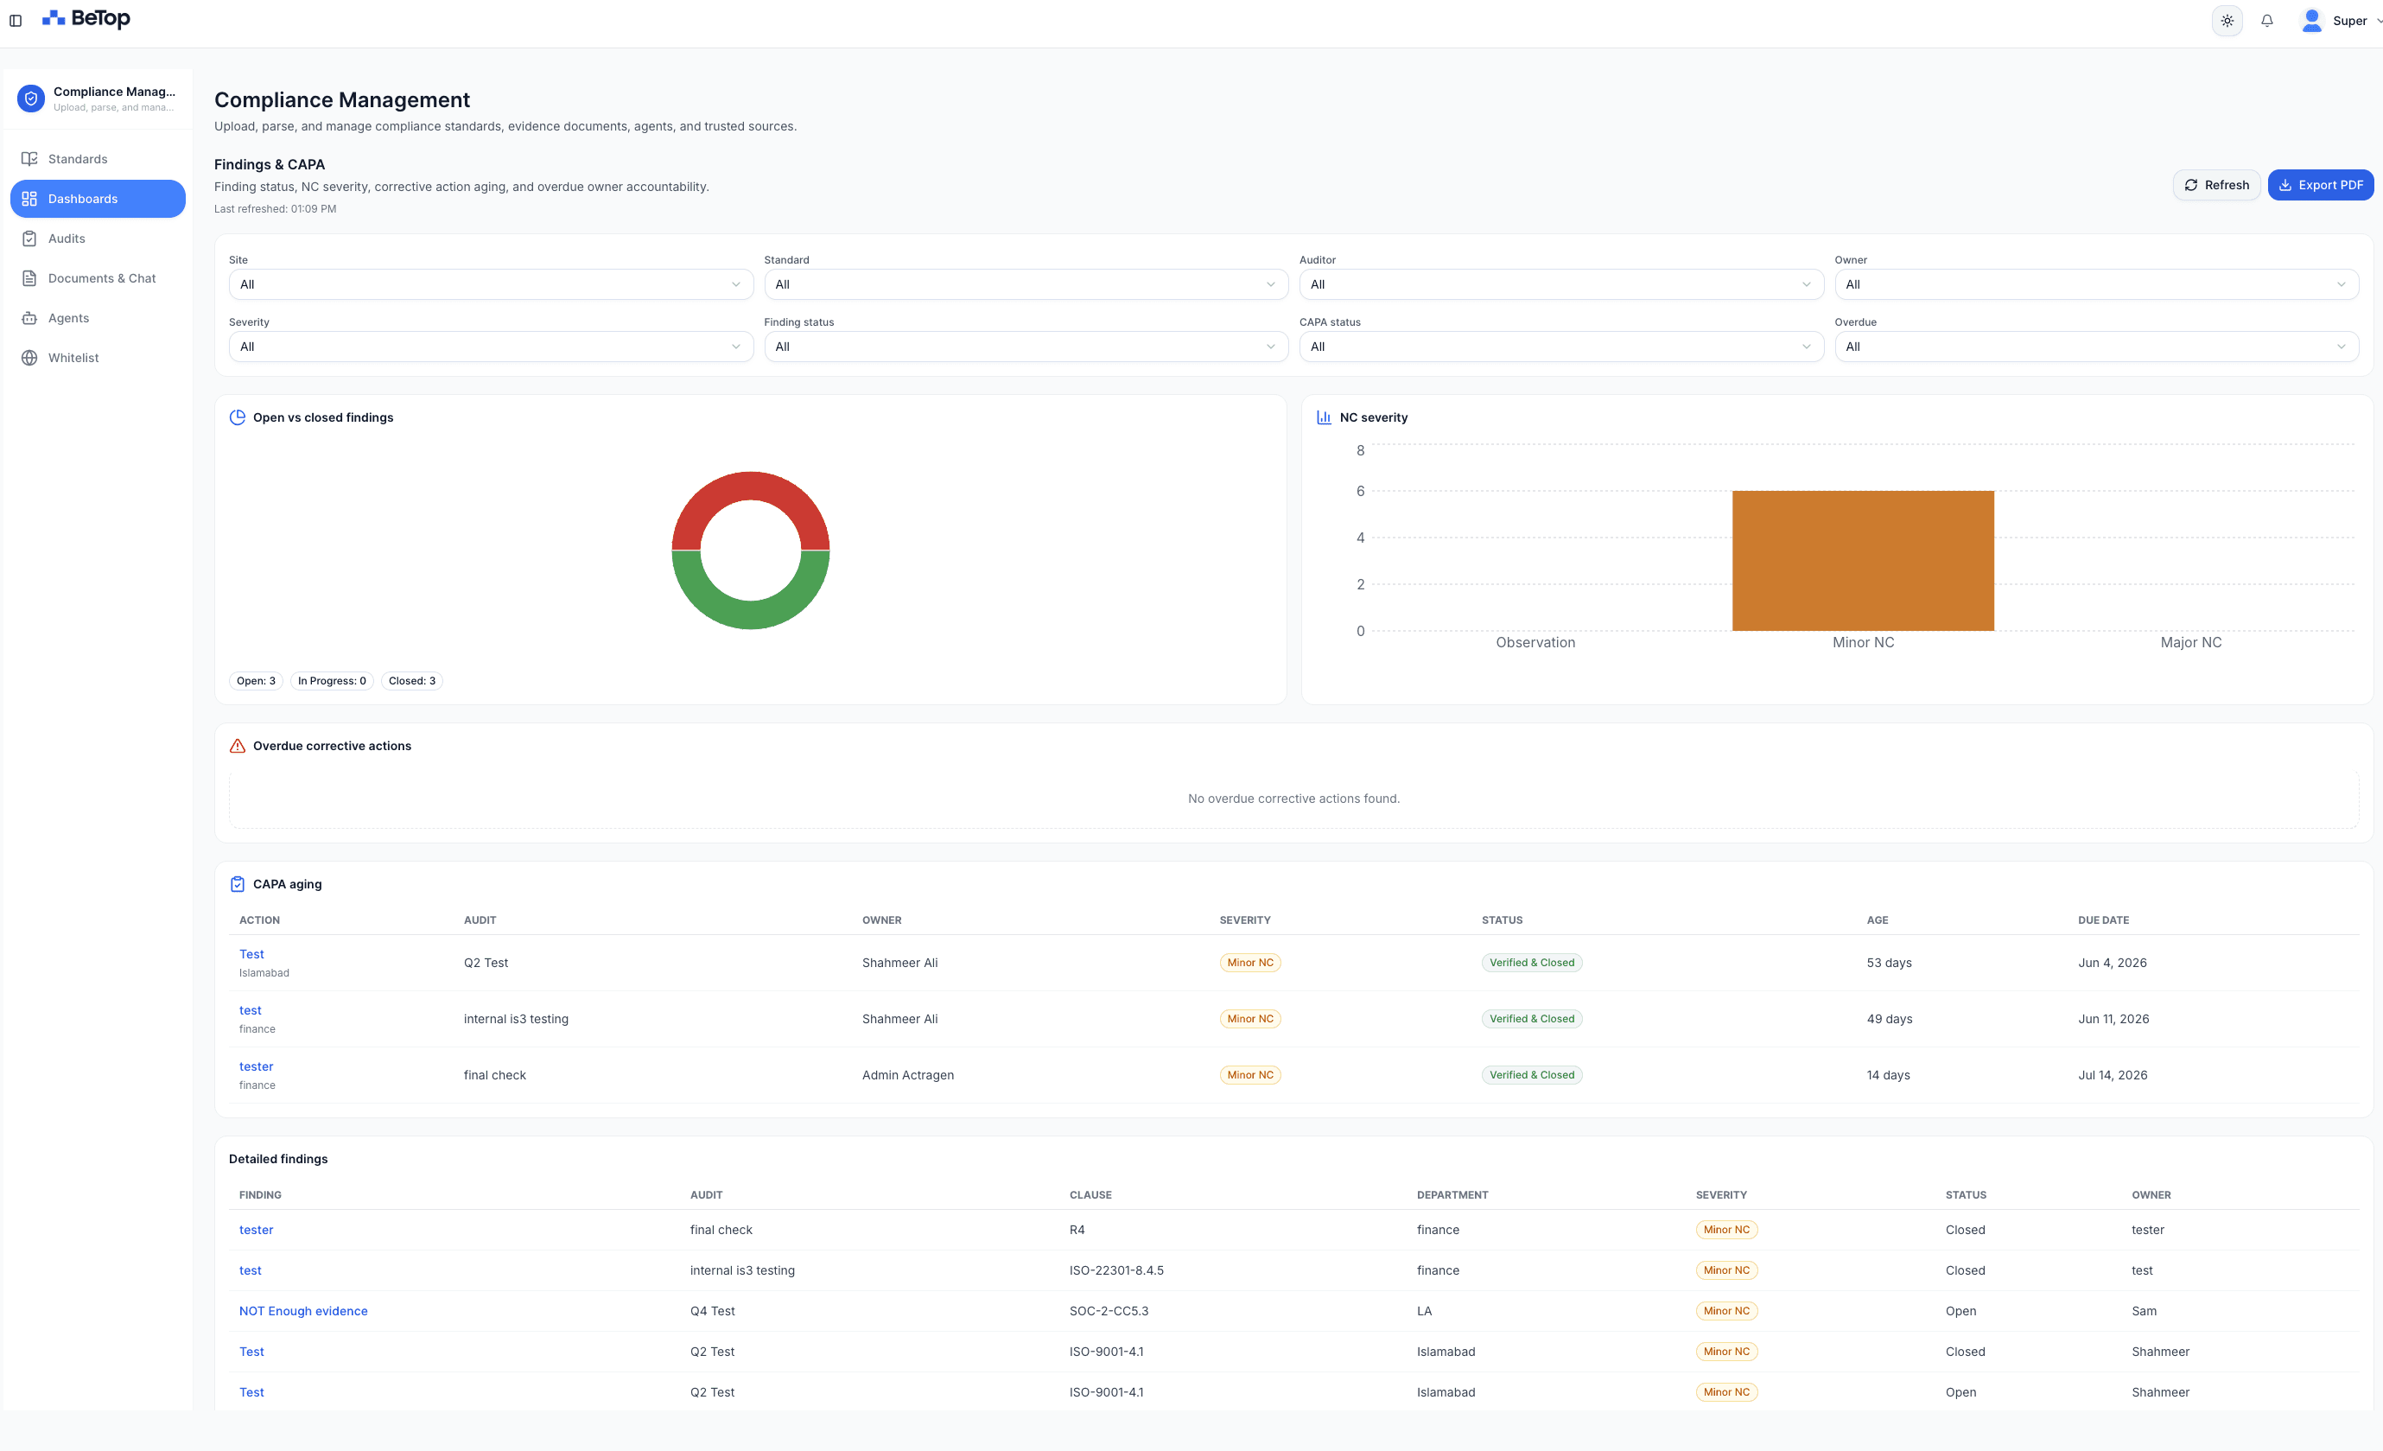This screenshot has width=2383, height=1451.
Task: Click the user avatar icon
Action: pos(2311,21)
